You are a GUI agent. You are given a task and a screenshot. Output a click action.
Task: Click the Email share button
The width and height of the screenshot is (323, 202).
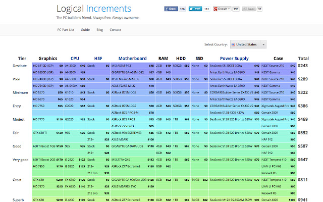pyautogui.click(x=249, y=9)
